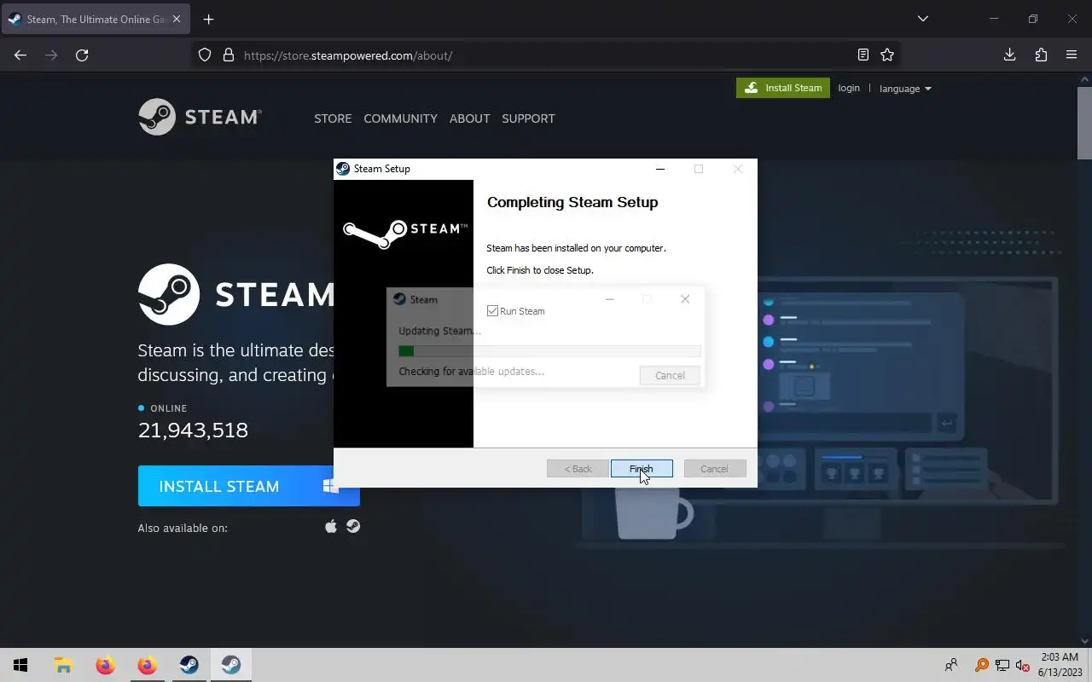Image resolution: width=1092 pixels, height=682 pixels.
Task: Expand the language dropdown
Action: 905,89
